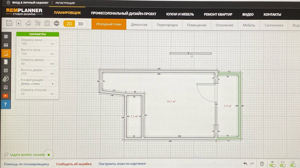300x168 pixels.
Task: Click the 396 bottom wall dimension
Action: click(170, 141)
